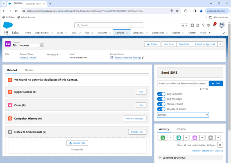The height and width of the screenshot is (163, 231).
Task: Disable the Log Recipient toggle
Action: pyautogui.click(x=161, y=94)
